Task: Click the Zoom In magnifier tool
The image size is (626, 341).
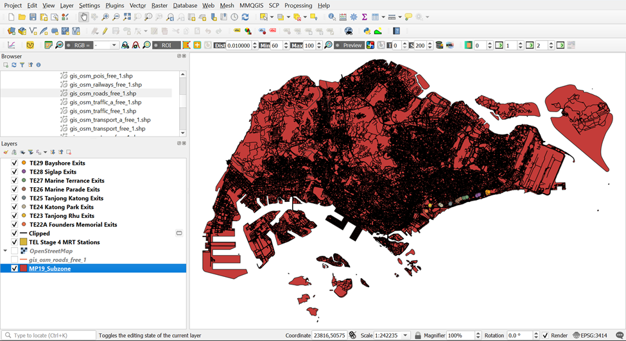Action: click(105, 17)
